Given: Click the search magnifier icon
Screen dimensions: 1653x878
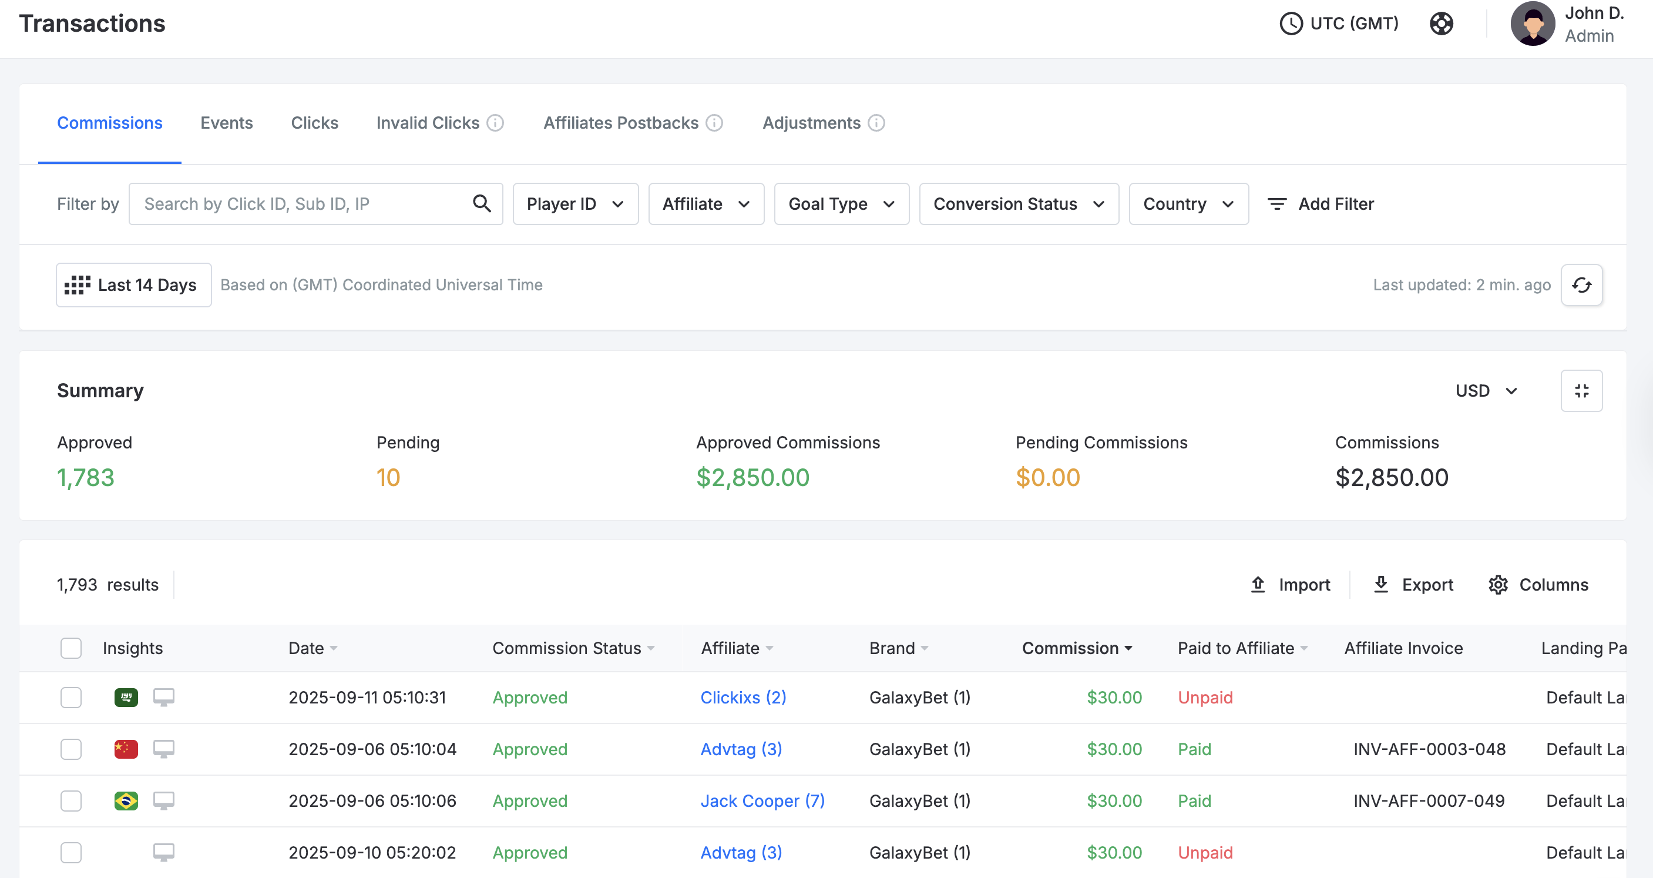Looking at the screenshot, I should click(482, 203).
